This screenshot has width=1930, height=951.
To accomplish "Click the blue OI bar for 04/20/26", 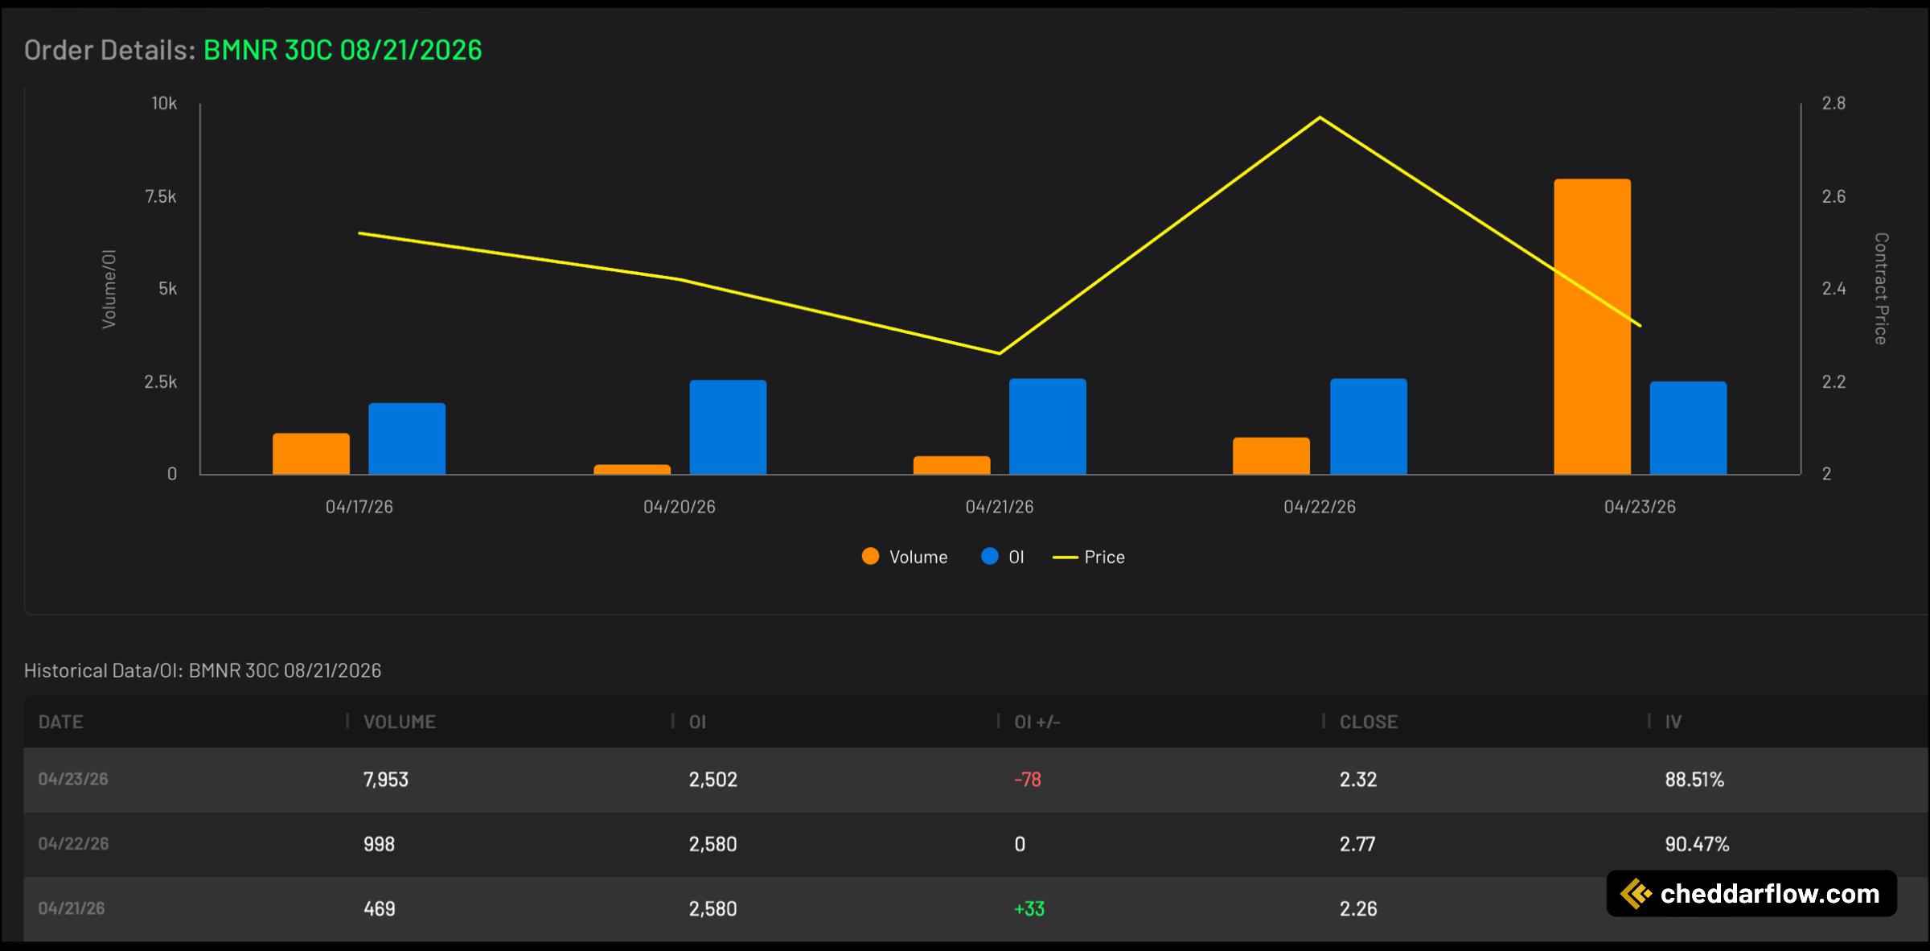I will click(728, 427).
